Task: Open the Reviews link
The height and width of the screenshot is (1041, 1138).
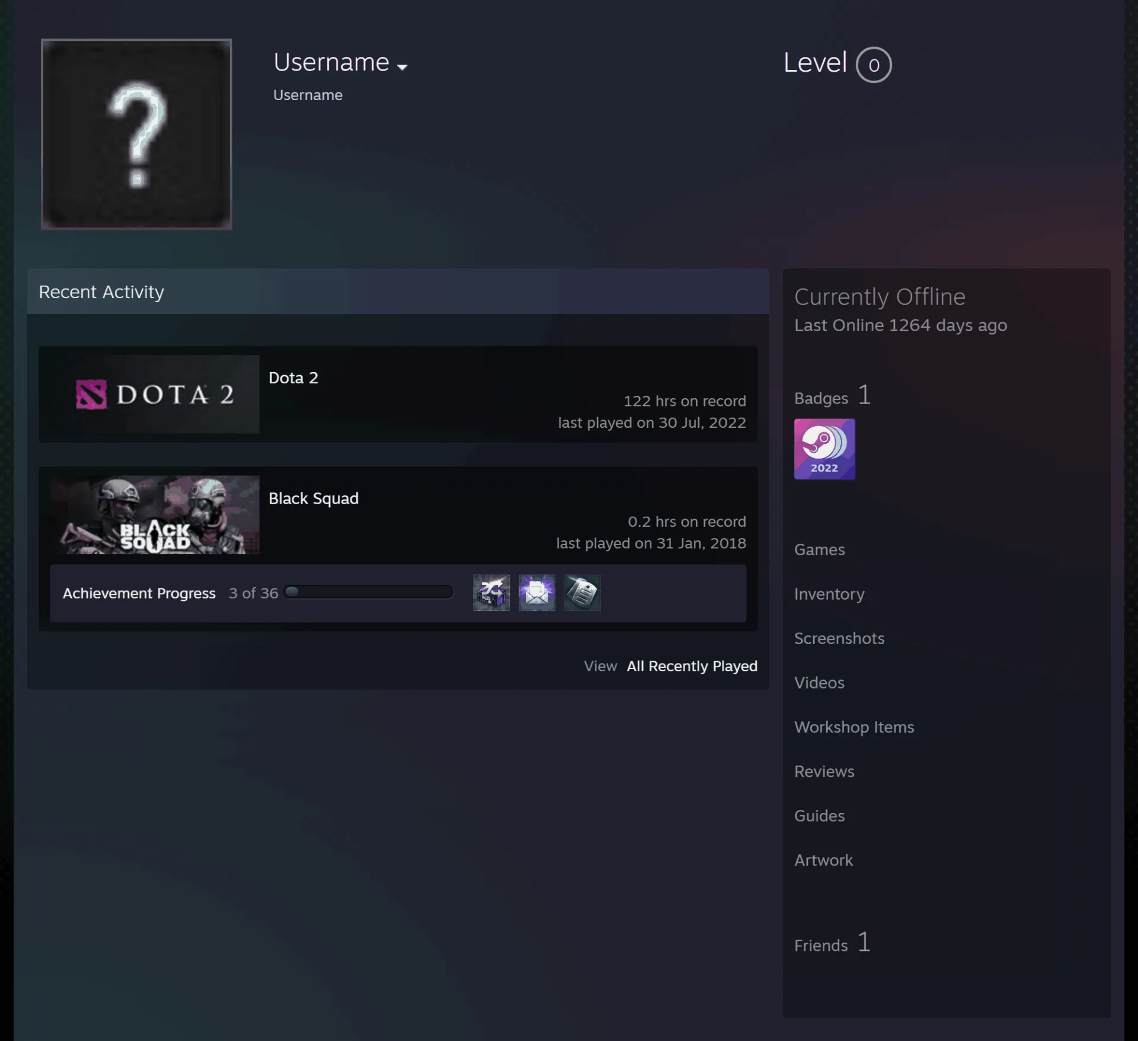Action: click(824, 772)
